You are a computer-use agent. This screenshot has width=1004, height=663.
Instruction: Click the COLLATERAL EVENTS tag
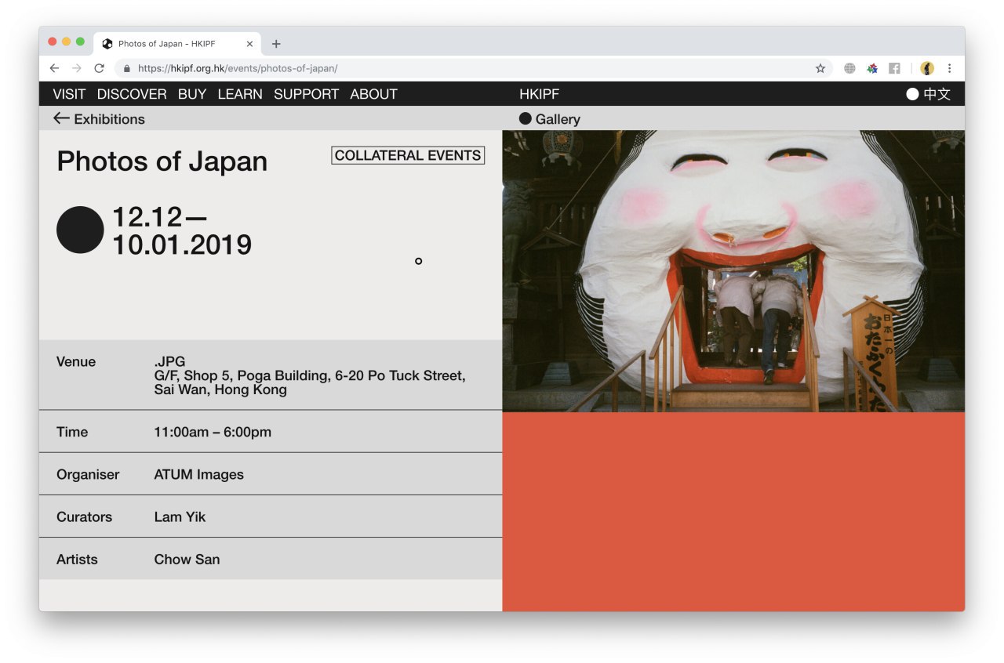point(408,155)
